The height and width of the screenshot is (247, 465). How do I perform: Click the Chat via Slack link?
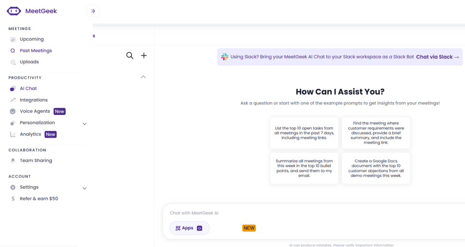click(437, 57)
